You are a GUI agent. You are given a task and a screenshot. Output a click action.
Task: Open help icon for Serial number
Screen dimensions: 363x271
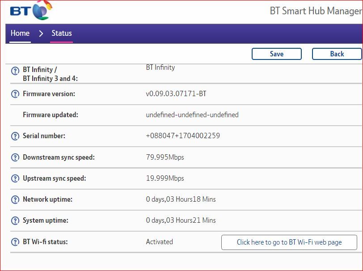[15, 136]
